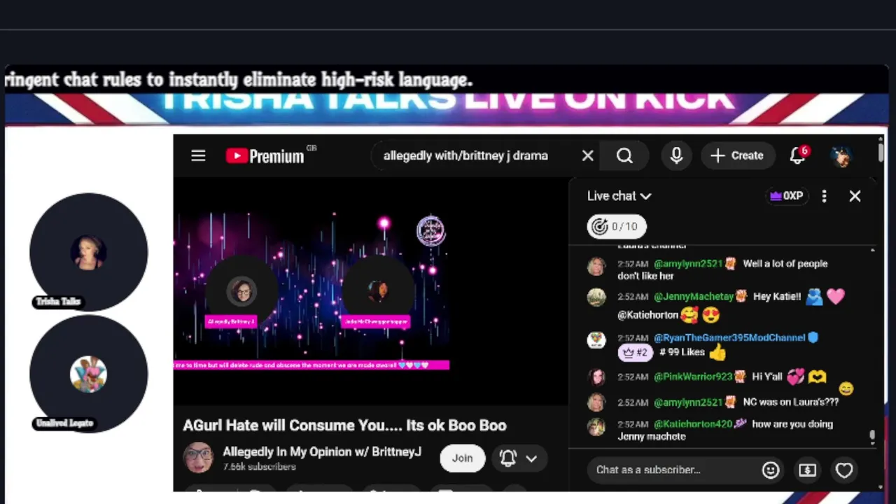Click the chat message input field
This screenshot has width=896, height=504.
pyautogui.click(x=673, y=470)
